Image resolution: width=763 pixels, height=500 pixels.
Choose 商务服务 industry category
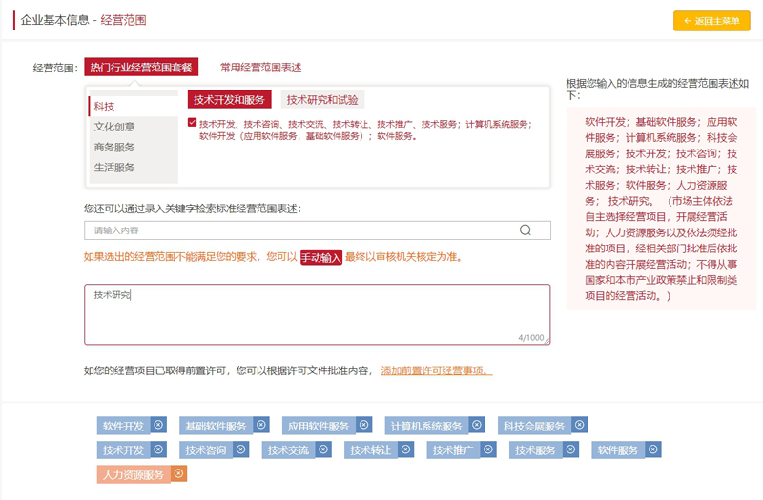tap(114, 147)
